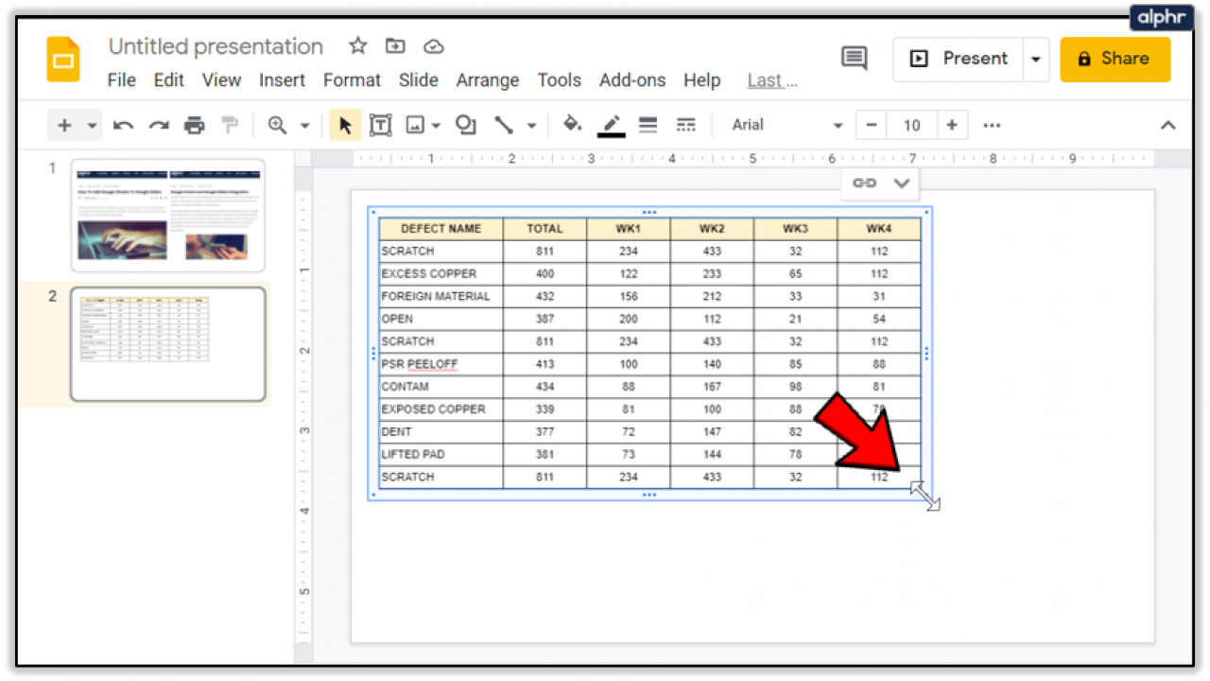Select the border color pencil tool
This screenshot has width=1210, height=681.
click(611, 124)
